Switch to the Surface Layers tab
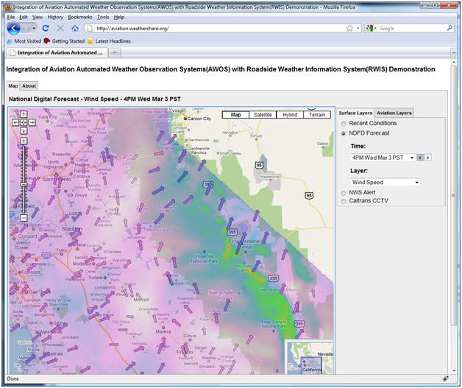Screen dimensions: 462x388 click(355, 113)
